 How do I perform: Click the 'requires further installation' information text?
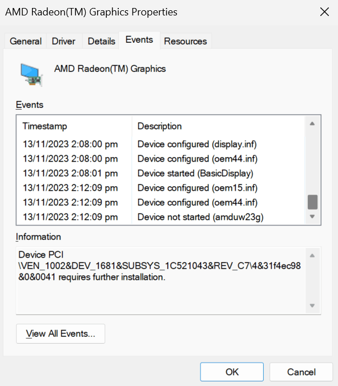pos(112,277)
